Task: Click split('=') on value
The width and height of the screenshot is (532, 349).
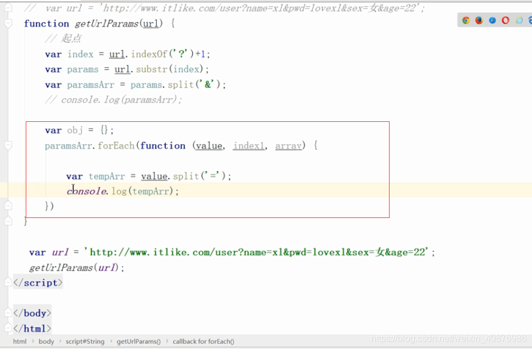Action: point(200,176)
